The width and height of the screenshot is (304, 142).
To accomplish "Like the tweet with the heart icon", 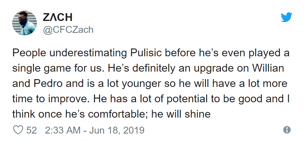I will (19, 130).
